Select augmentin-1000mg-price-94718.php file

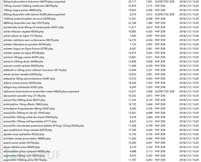[25, 160]
